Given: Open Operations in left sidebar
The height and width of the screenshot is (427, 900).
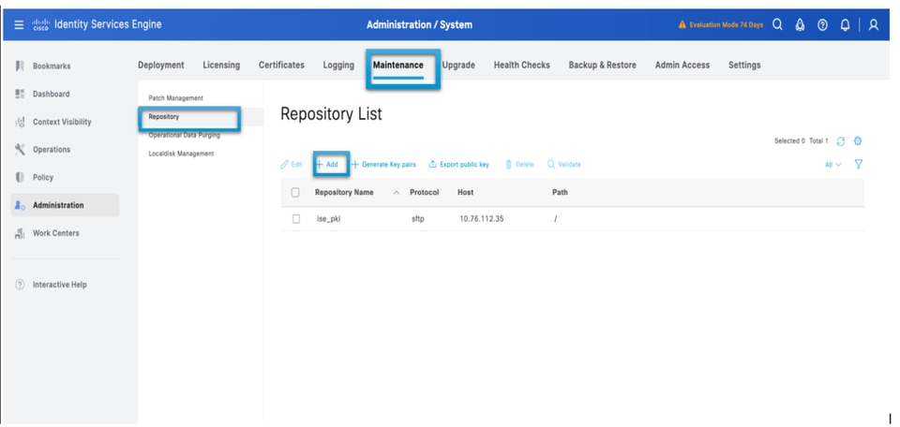Looking at the screenshot, I should pos(52,149).
